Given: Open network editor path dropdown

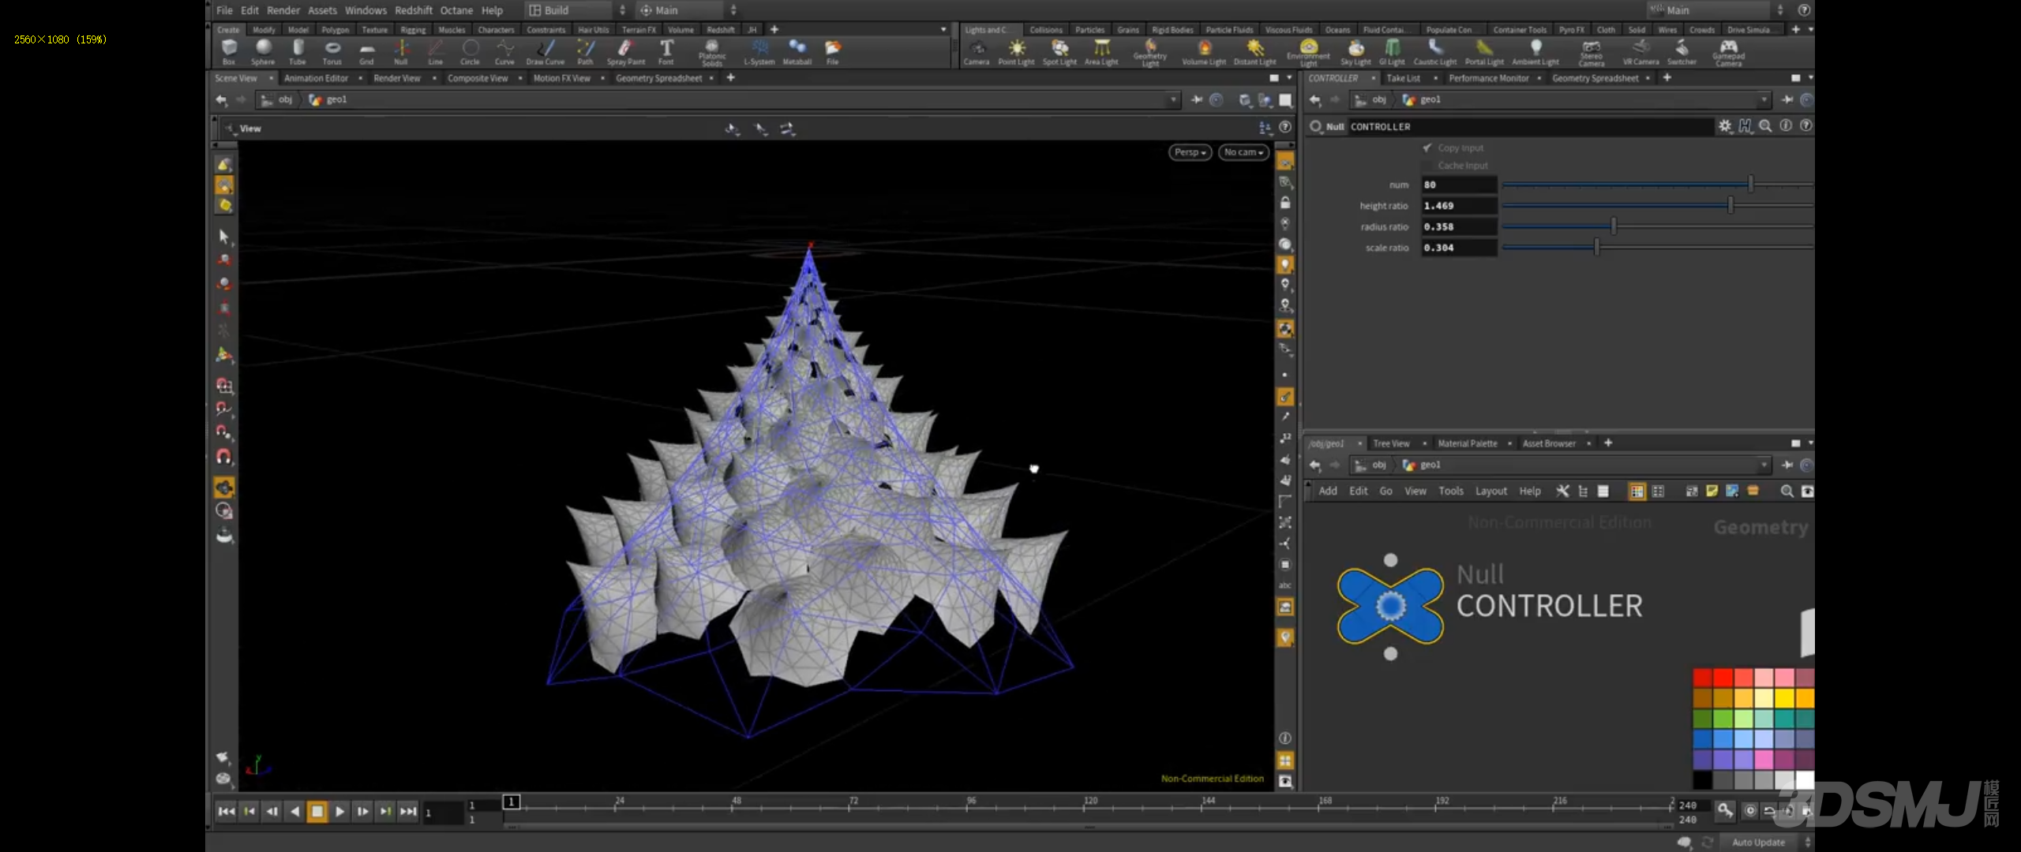Looking at the screenshot, I should tap(1764, 465).
